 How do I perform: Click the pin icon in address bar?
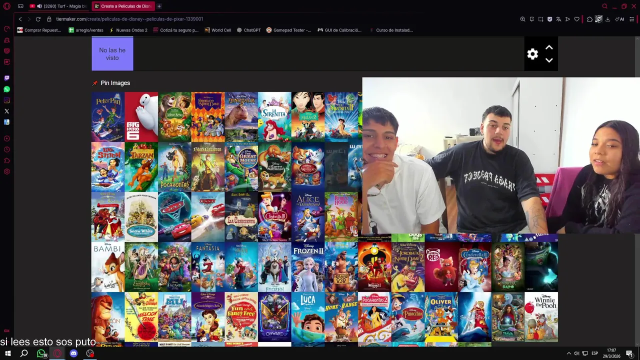531,19
